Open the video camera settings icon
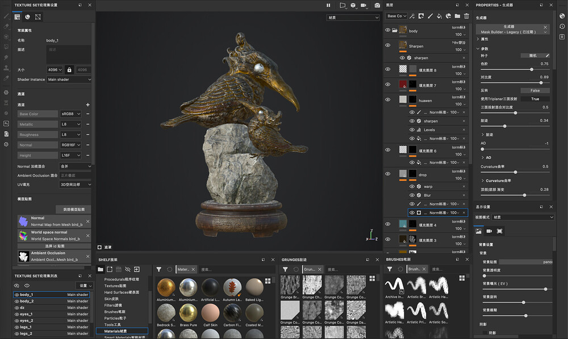 coord(364,5)
